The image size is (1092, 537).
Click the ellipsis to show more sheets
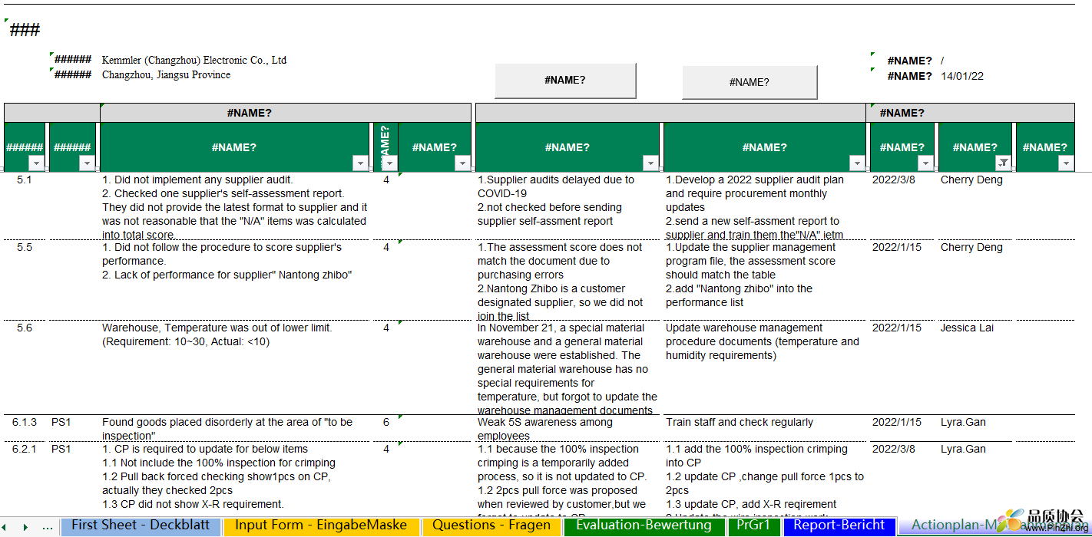tap(47, 527)
